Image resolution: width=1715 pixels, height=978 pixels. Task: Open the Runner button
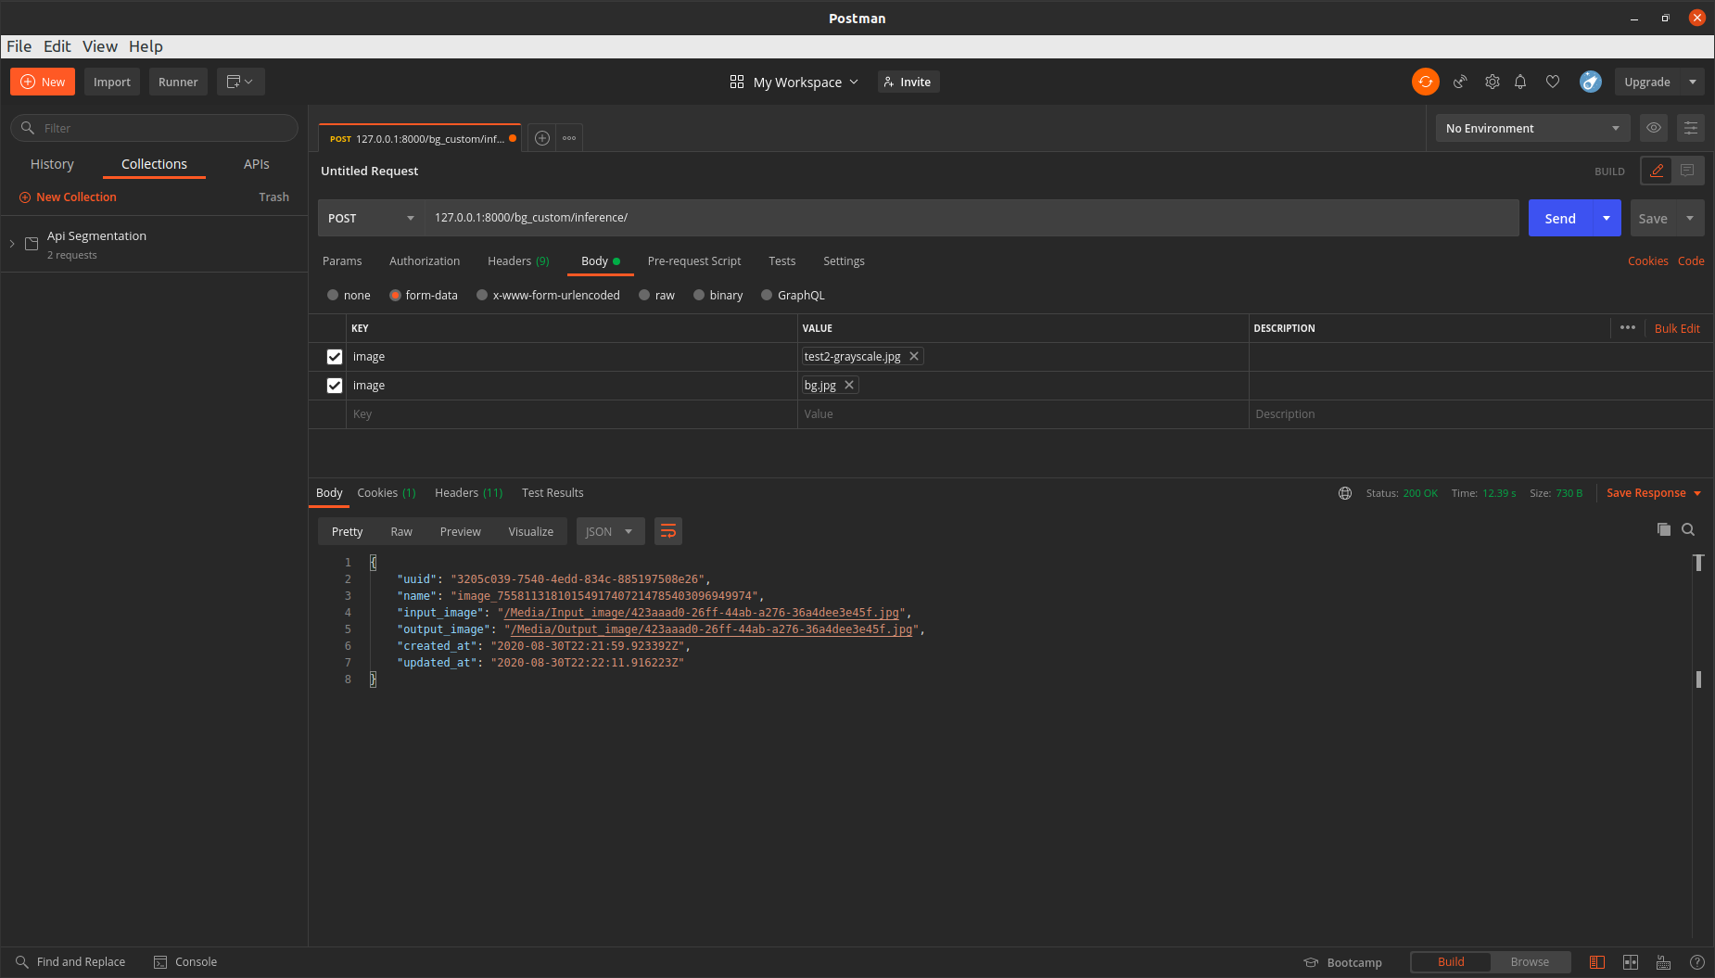[178, 82]
